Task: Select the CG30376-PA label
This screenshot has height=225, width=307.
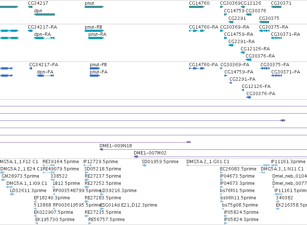Action: [261, 93]
